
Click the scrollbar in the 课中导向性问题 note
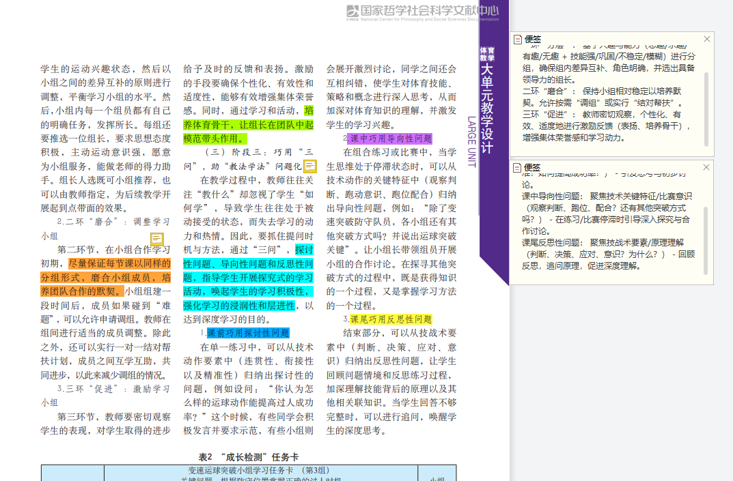[706, 240]
